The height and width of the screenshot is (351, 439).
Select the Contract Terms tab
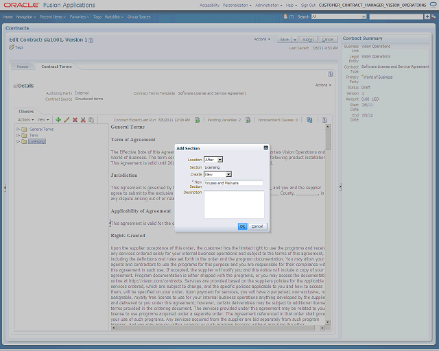[x=56, y=66]
